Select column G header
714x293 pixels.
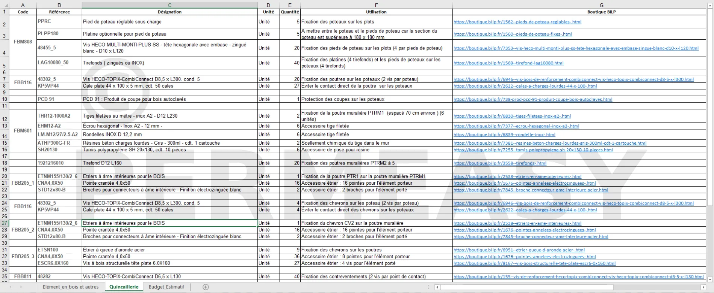(579, 5)
